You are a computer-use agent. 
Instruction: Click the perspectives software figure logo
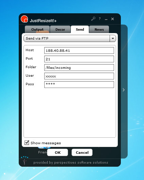coord(25,161)
